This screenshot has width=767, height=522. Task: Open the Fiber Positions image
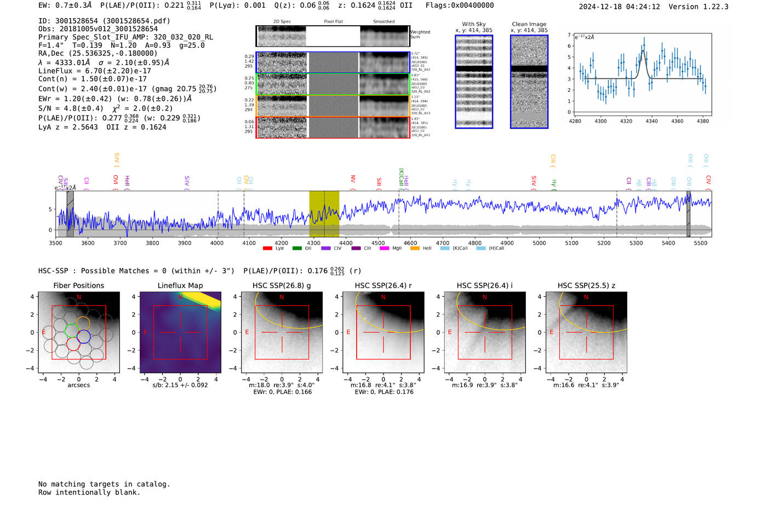79,332
